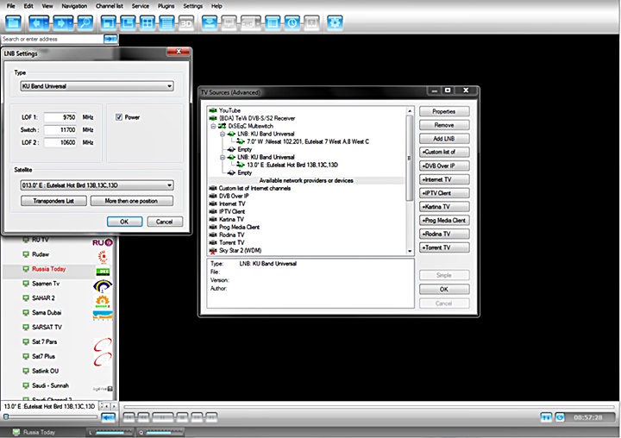Image resolution: width=621 pixels, height=438 pixels.
Task: Open the Channel list menu
Action: (109, 6)
